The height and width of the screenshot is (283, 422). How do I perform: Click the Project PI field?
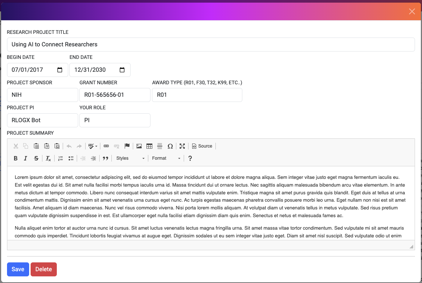click(42, 120)
